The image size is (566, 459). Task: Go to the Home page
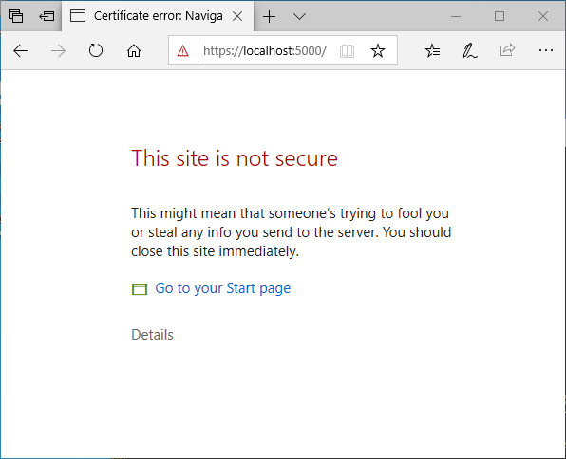click(x=134, y=51)
